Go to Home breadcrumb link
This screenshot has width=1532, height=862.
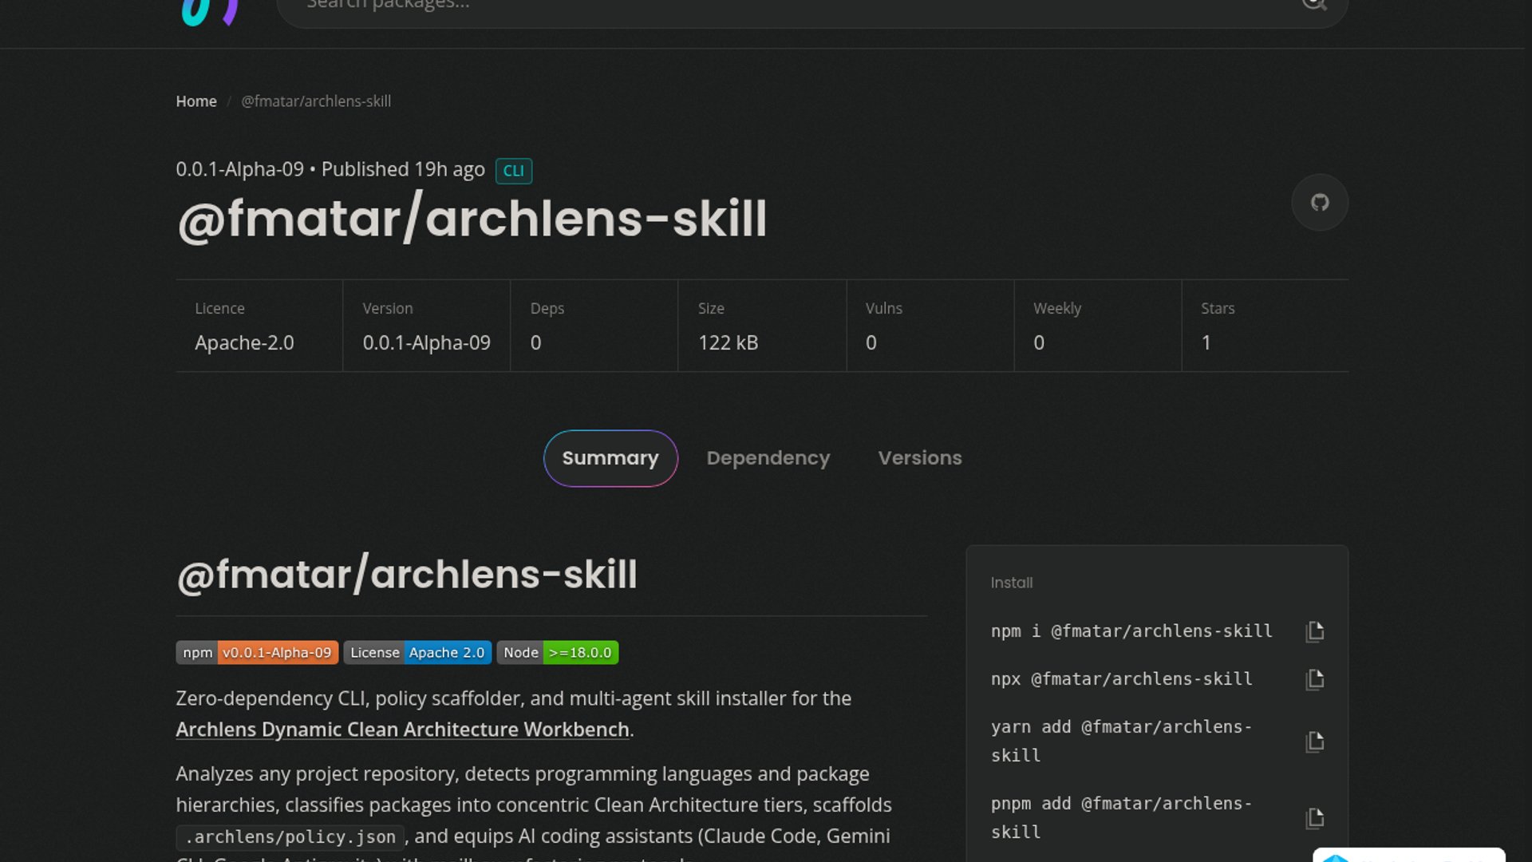(196, 101)
